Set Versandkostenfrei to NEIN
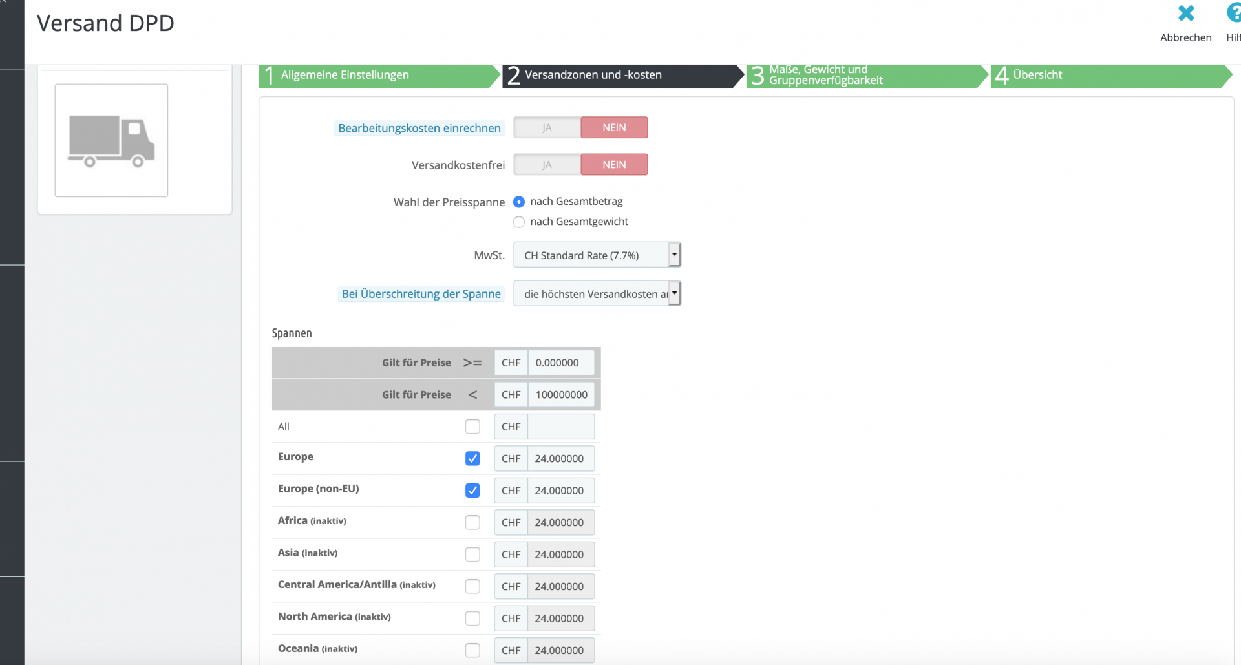 point(614,165)
